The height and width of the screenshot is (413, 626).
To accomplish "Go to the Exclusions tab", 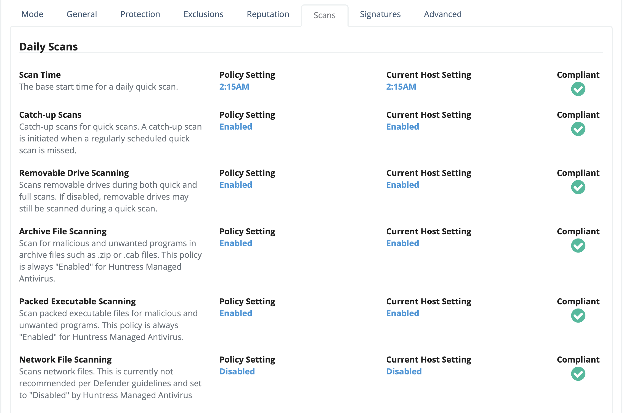I will coord(203,14).
